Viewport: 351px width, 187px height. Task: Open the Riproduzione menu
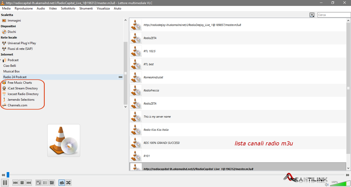pos(24,8)
